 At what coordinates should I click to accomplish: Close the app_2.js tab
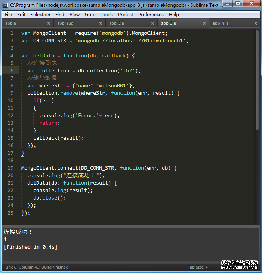(152, 23)
